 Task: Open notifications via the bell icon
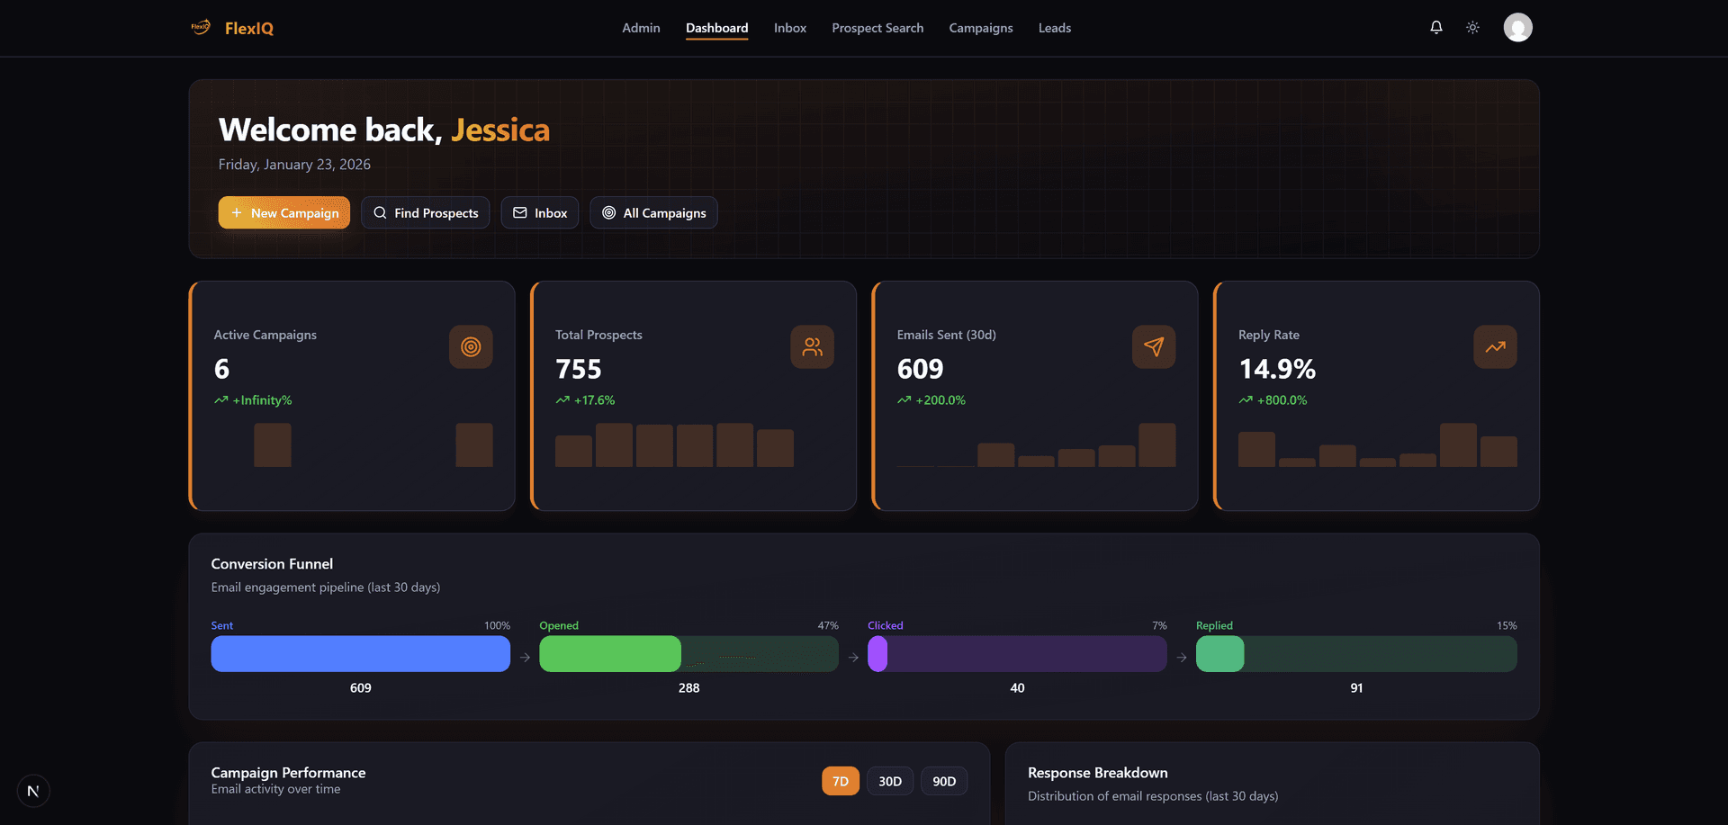1435,27
